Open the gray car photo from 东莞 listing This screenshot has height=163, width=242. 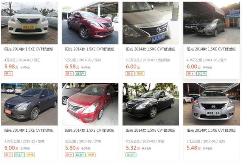coord(29,104)
